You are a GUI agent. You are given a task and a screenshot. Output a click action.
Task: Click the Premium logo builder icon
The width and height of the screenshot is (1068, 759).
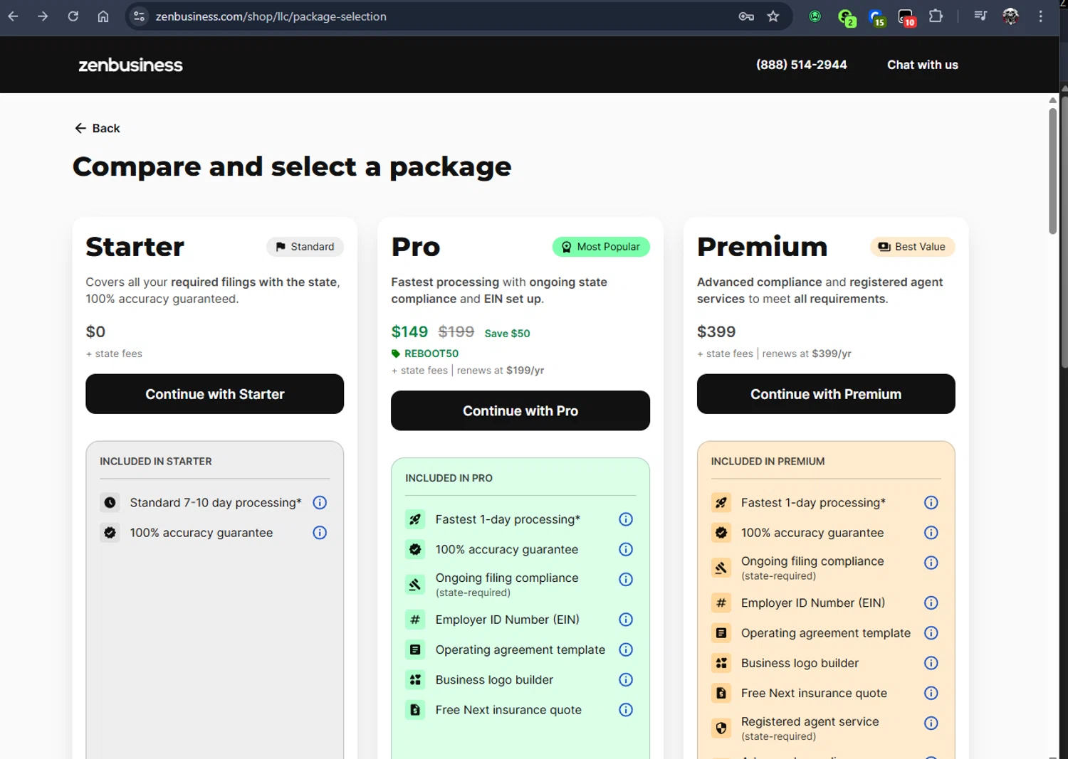tap(721, 663)
